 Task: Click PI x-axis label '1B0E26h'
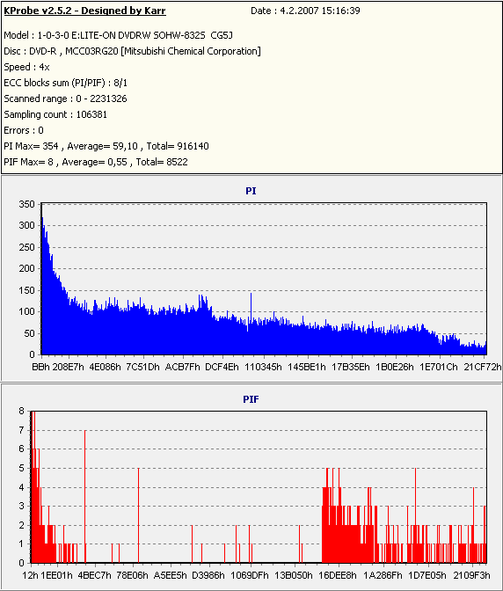coord(394,367)
